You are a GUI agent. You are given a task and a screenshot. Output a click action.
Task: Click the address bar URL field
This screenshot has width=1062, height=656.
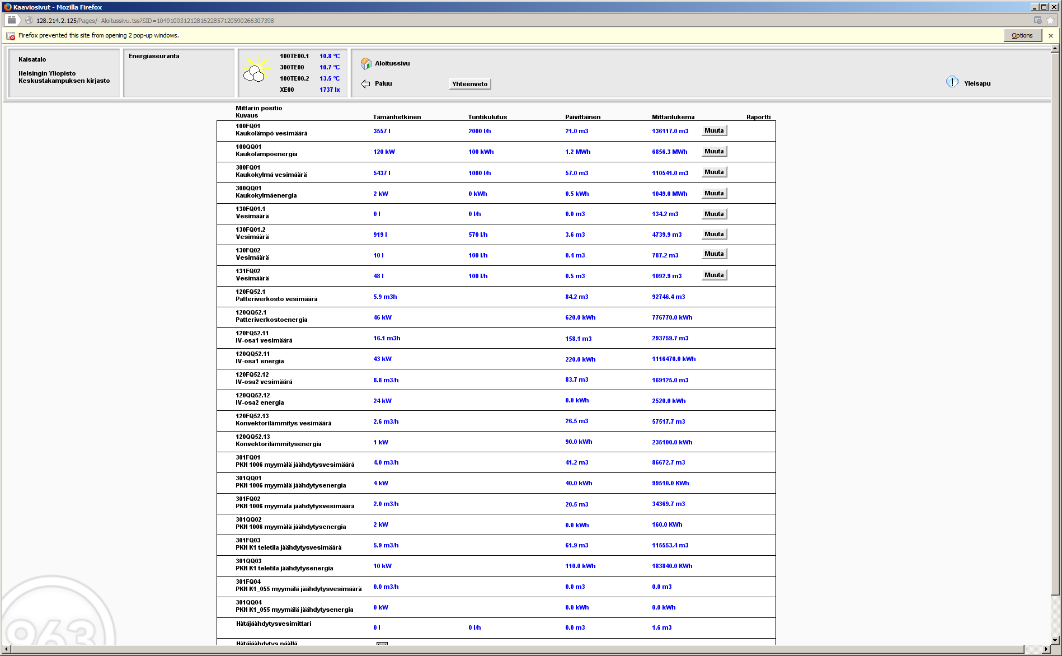(x=526, y=21)
